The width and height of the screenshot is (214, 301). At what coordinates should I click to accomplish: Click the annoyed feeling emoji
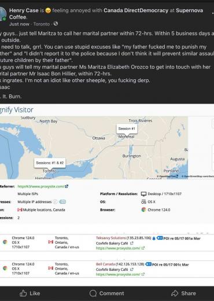point(48,10)
